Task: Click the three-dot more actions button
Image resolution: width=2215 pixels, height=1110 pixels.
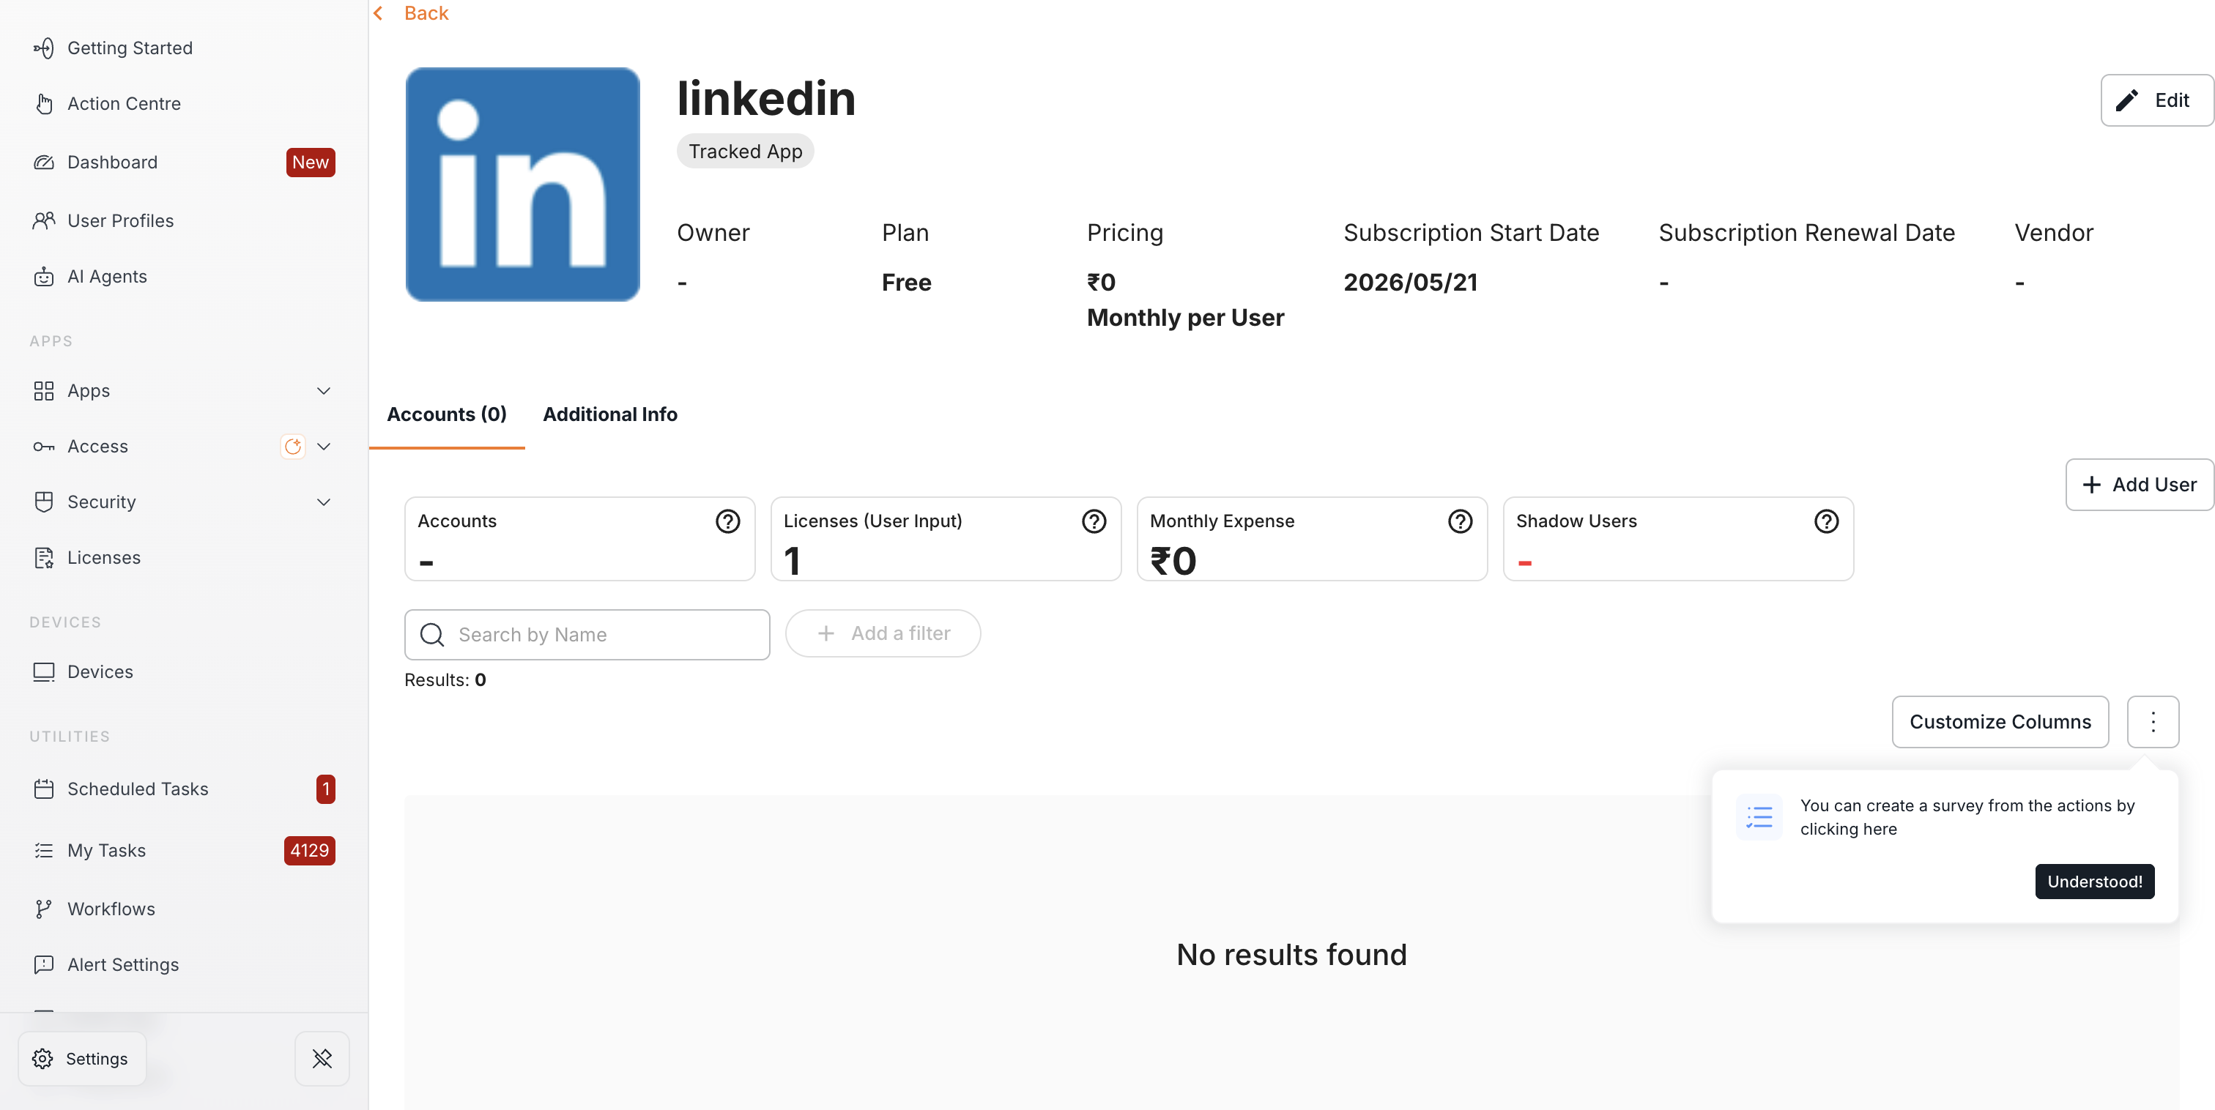Action: [x=2154, y=722]
